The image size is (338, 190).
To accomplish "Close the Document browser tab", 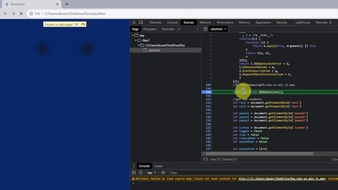I will (57, 4).
